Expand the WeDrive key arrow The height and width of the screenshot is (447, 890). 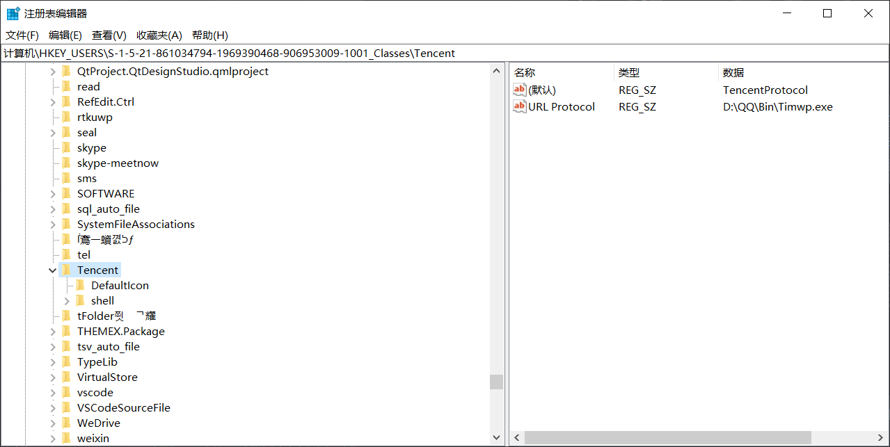click(53, 423)
